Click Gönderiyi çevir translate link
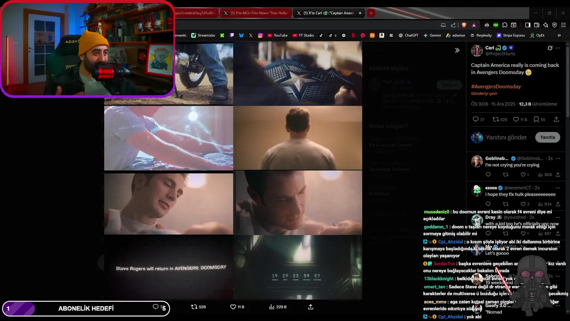This screenshot has width=570, height=321. (484, 94)
